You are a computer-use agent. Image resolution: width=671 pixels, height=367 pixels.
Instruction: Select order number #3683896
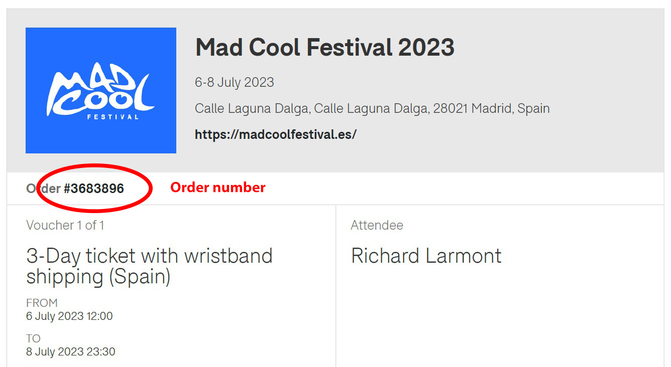pyautogui.click(x=94, y=189)
